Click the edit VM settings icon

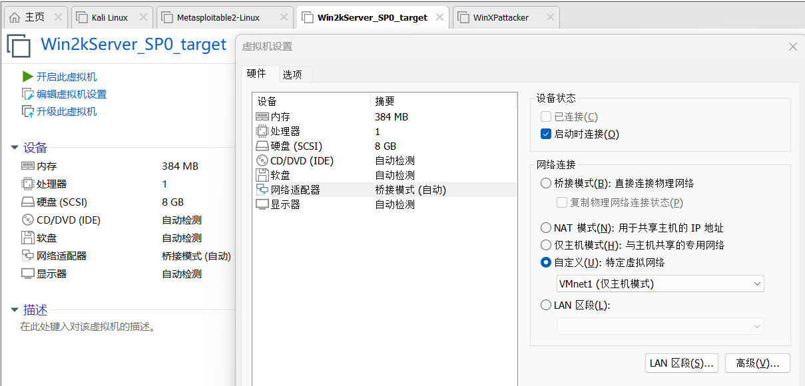click(27, 94)
